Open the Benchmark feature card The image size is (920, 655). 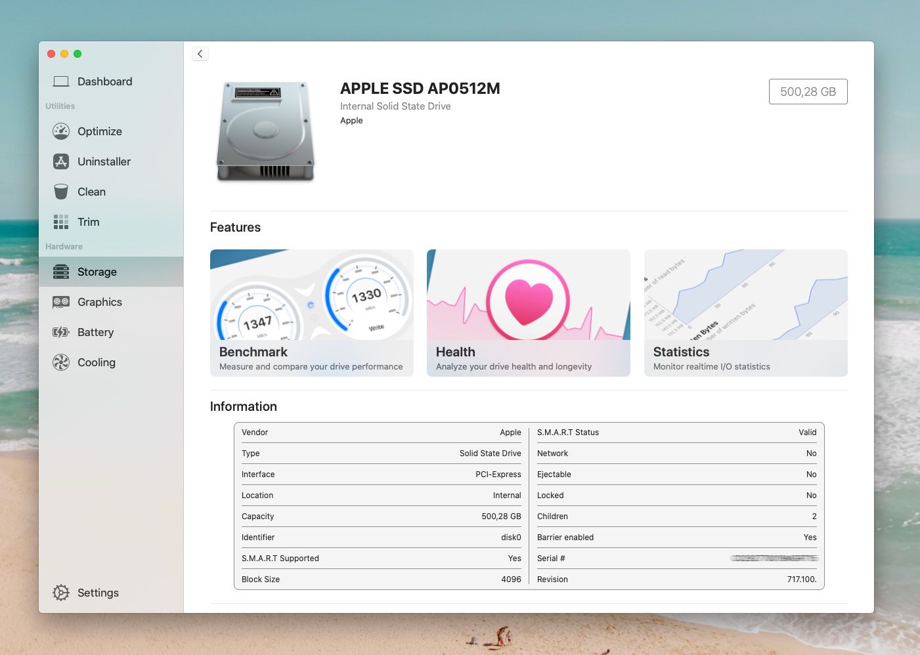pos(312,313)
